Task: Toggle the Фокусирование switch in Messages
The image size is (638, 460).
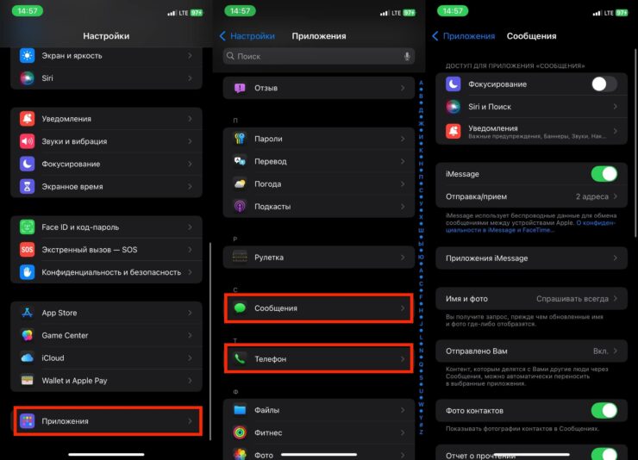Action: pyautogui.click(x=604, y=84)
